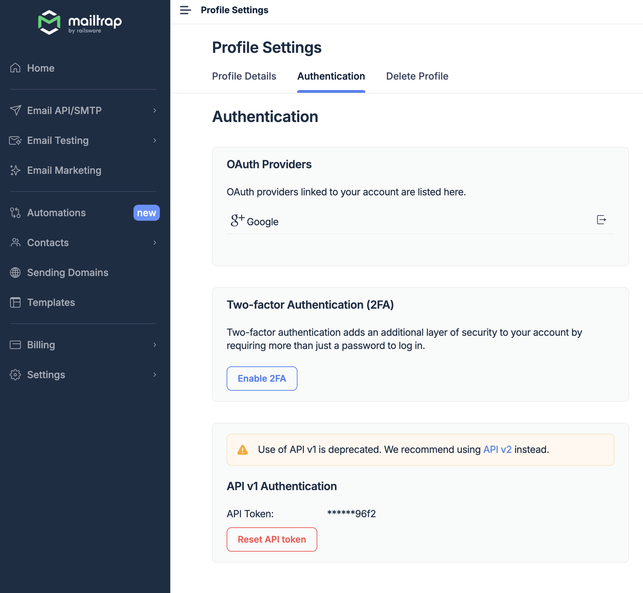This screenshot has height=593, width=643.
Task: Click the Sending Domains globe icon
Action: [15, 273]
